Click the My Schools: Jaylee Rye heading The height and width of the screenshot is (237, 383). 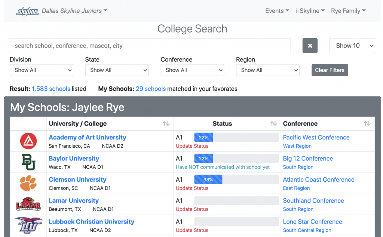tap(67, 107)
